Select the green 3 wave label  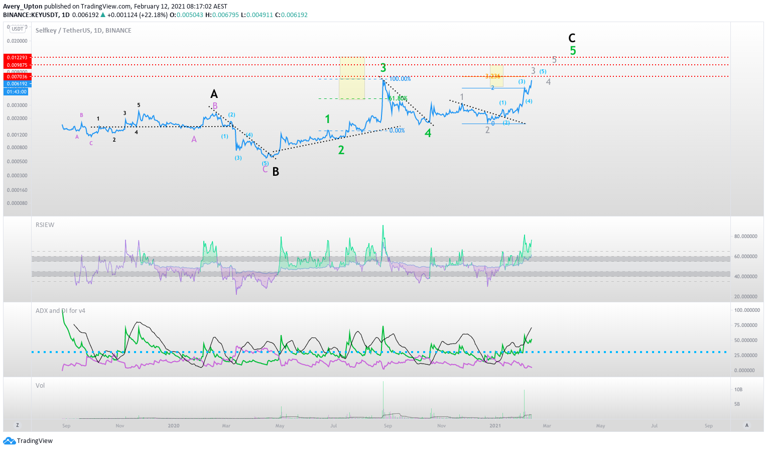383,68
